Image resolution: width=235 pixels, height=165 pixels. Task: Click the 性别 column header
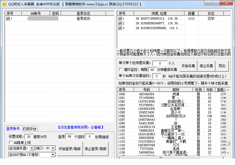[199, 90]
